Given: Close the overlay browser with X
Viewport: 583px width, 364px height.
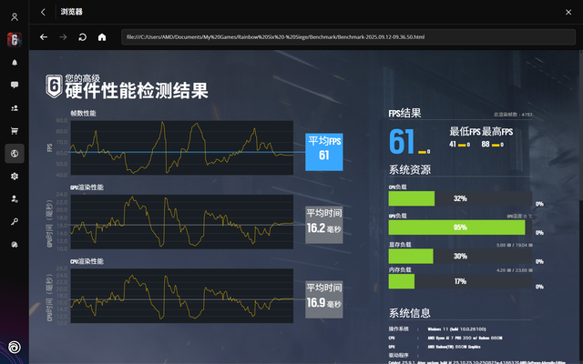Looking at the screenshot, I should [x=568, y=12].
